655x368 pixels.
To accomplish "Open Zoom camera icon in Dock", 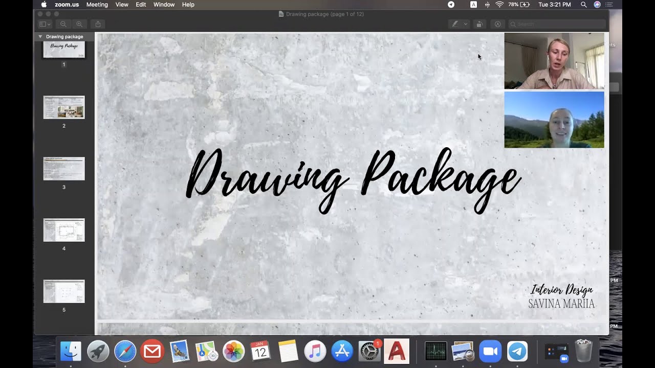I will pyautogui.click(x=490, y=351).
